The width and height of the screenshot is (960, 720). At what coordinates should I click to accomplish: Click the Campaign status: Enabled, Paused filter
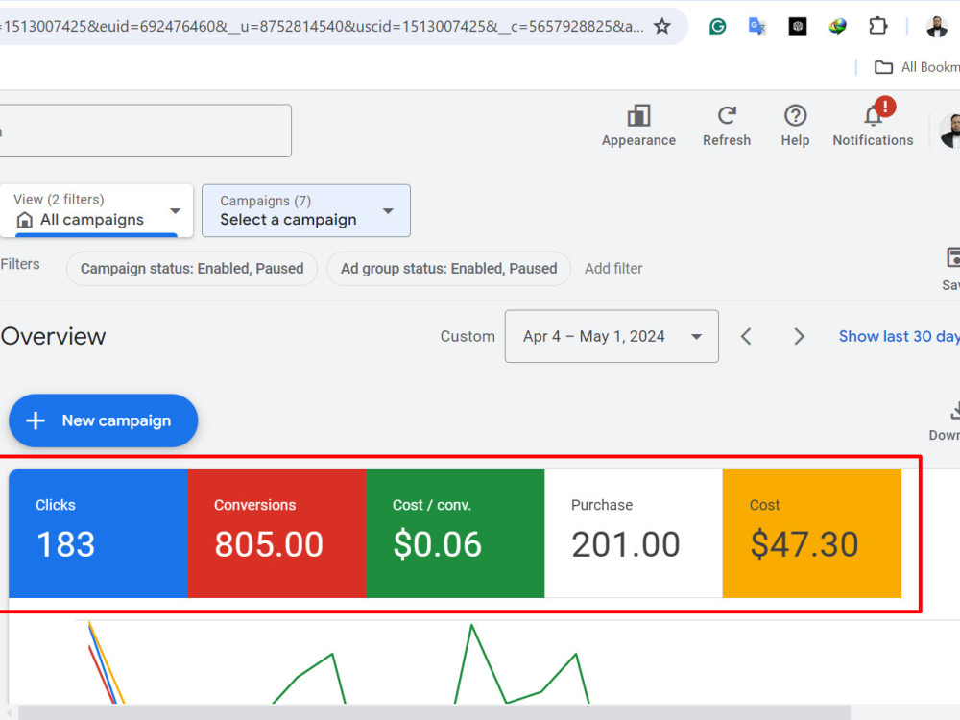coord(192,269)
